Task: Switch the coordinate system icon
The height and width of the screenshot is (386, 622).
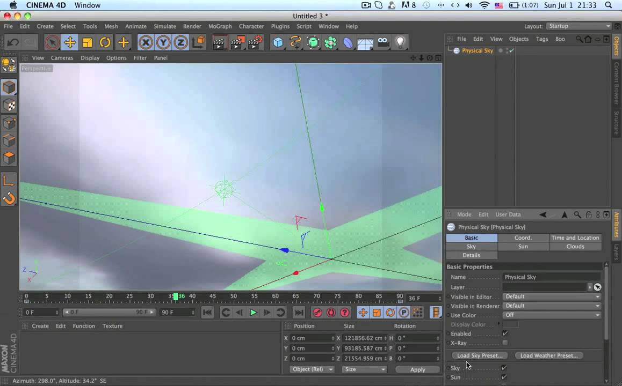Action: 198,42
